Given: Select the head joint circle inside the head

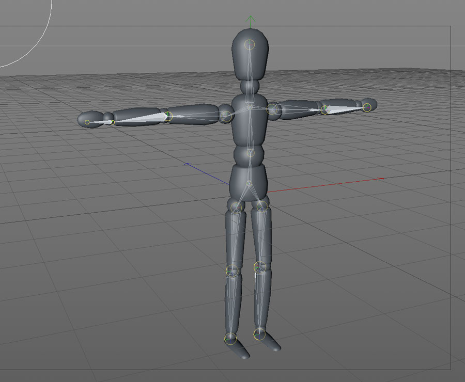Looking at the screenshot, I should [x=251, y=44].
